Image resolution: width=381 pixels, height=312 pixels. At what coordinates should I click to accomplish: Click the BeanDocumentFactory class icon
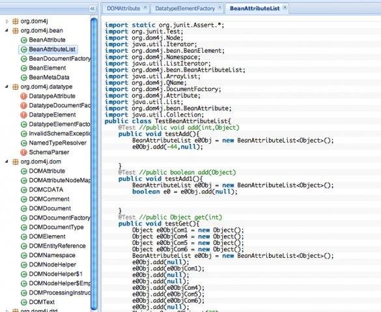click(x=23, y=59)
